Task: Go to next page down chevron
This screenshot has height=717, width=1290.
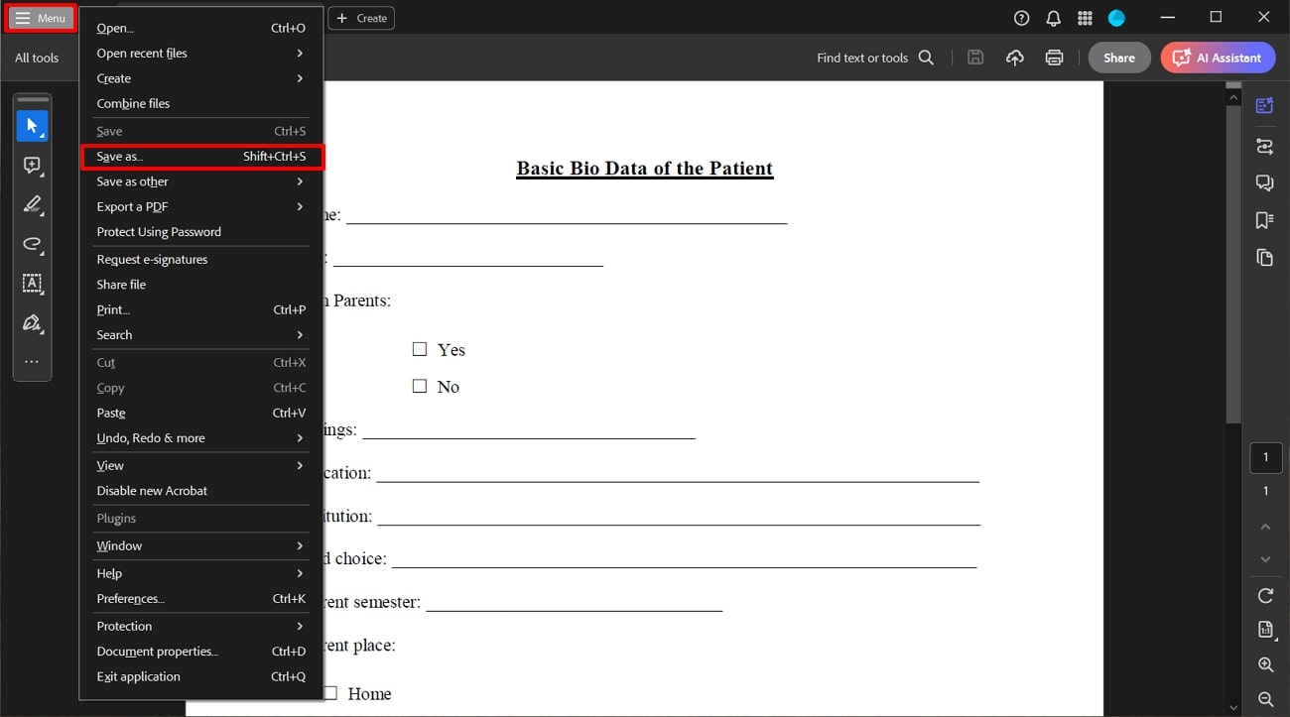Action: (x=1265, y=559)
